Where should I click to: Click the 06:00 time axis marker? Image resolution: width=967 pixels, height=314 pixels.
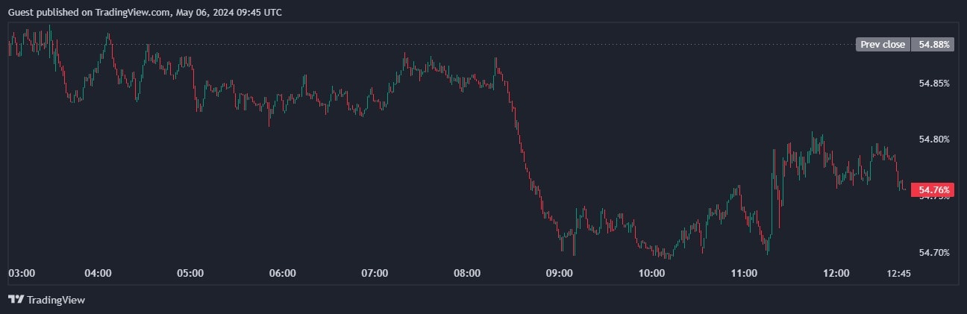click(x=283, y=274)
